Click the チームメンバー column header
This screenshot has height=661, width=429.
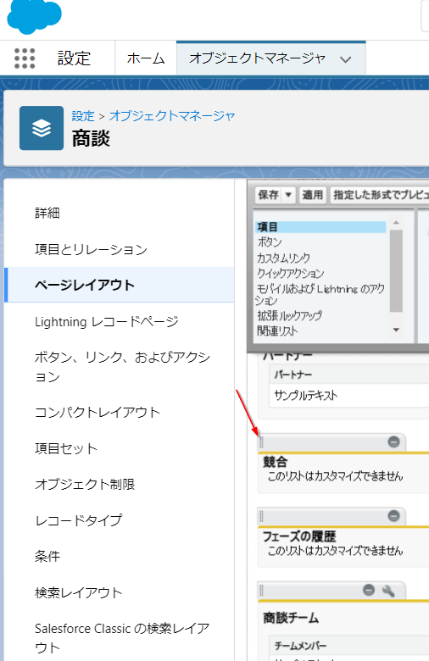[x=300, y=646]
